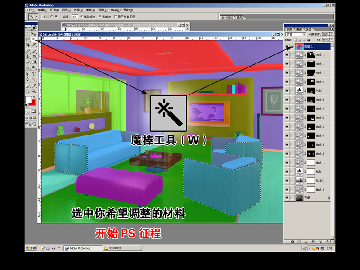Hide the 图层 1 layer
Screen dimensions: 360x270
click(x=287, y=47)
